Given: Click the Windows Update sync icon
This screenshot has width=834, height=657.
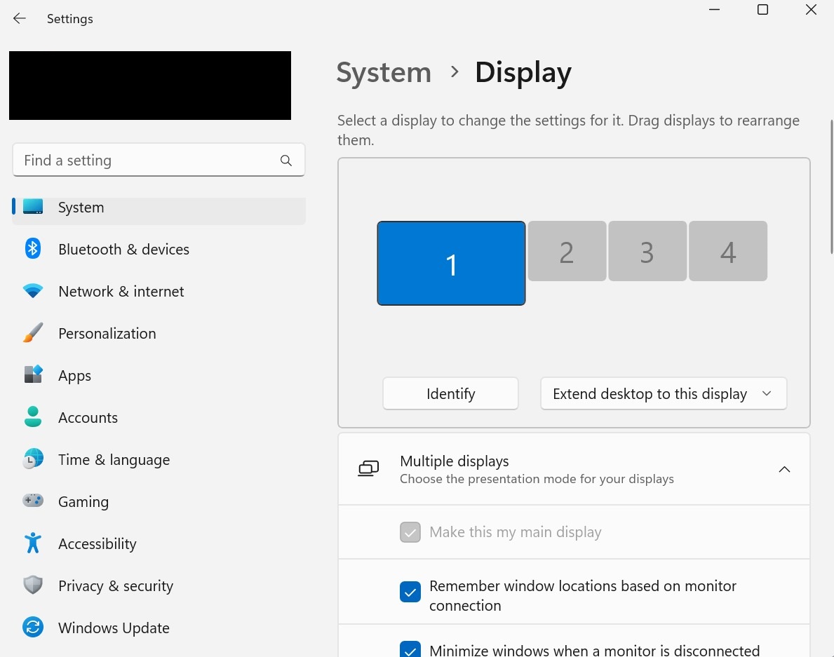Looking at the screenshot, I should pos(33,628).
